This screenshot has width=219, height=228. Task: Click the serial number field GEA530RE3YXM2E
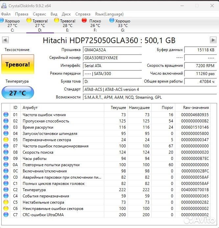pos(112,58)
